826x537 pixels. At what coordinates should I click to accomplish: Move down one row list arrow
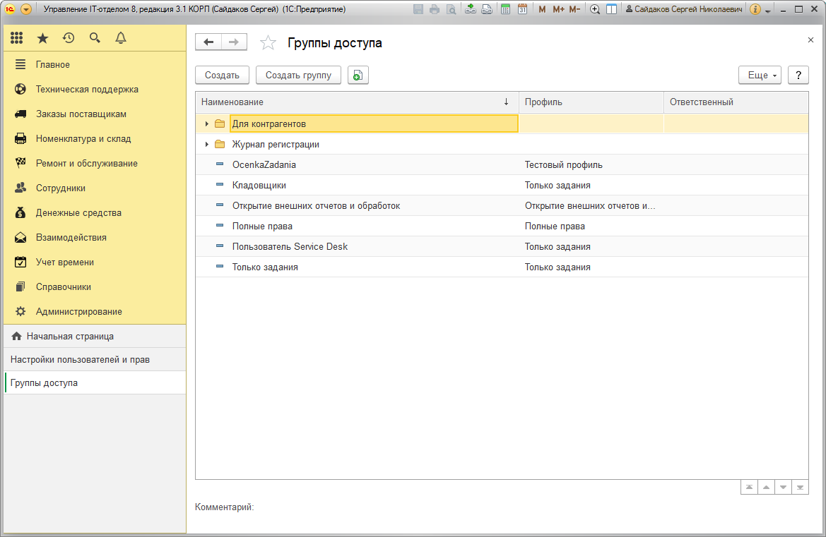click(783, 488)
